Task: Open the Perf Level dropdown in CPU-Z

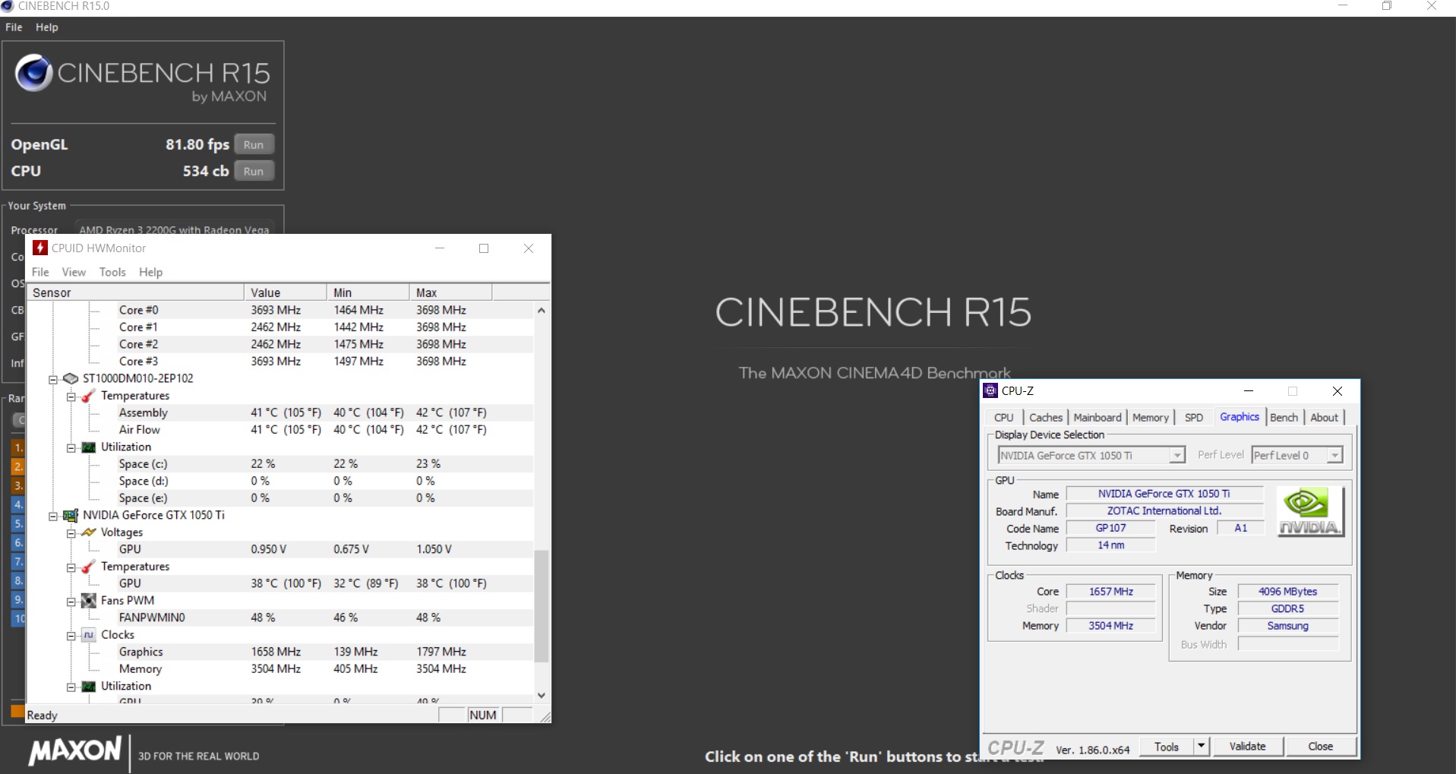Action: click(1334, 455)
